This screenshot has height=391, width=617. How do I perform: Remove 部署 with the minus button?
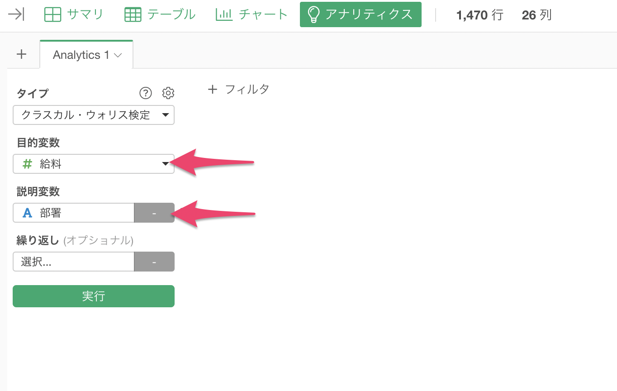pos(154,213)
